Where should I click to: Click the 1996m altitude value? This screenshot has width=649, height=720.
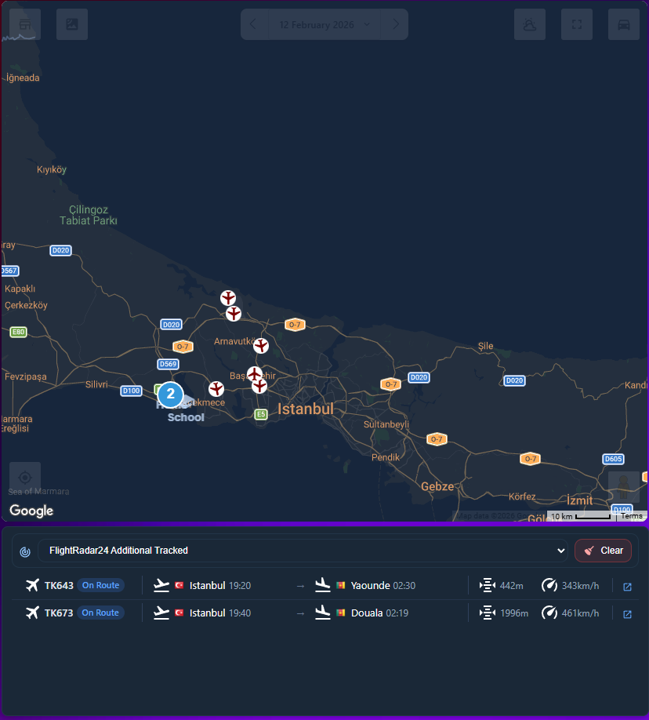514,613
